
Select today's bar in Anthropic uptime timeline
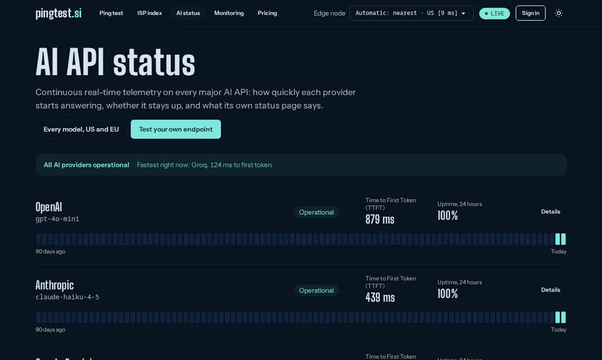563,317
